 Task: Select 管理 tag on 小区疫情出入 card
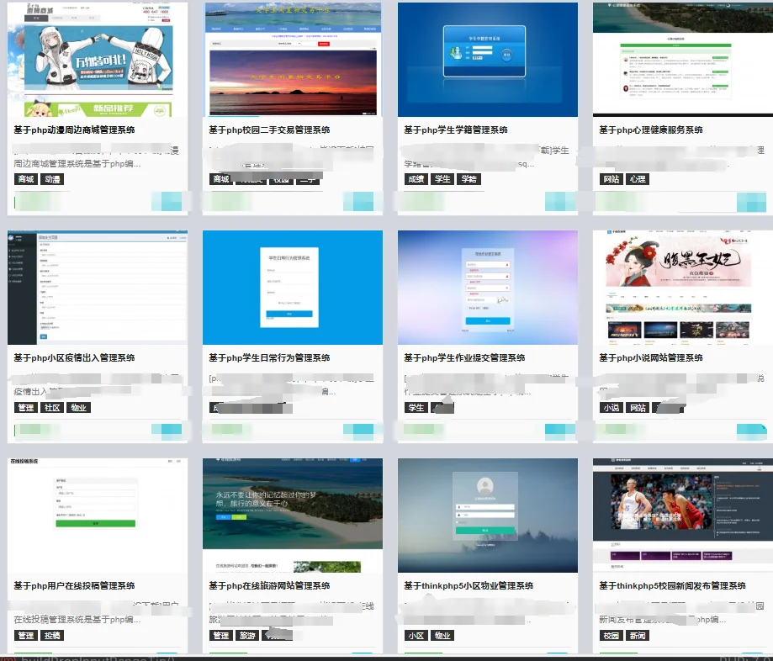coord(26,408)
